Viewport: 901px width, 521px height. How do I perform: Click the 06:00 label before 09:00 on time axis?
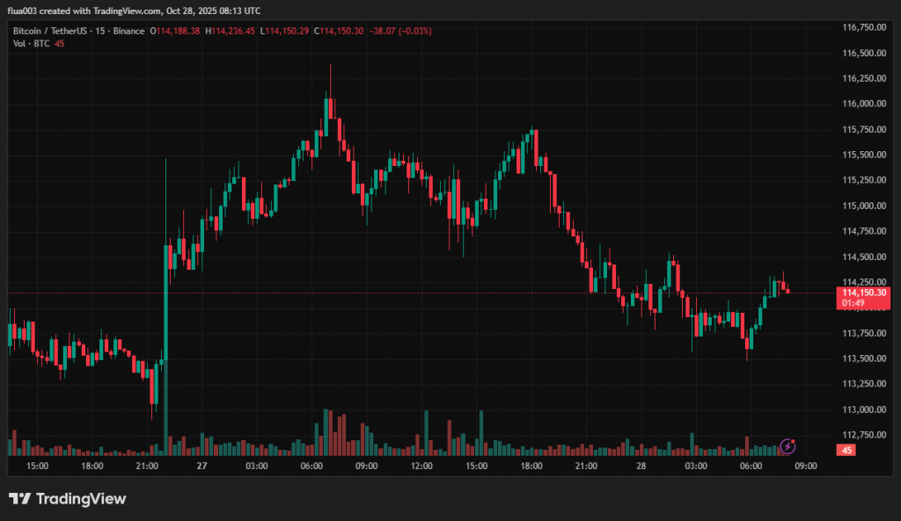coord(751,466)
